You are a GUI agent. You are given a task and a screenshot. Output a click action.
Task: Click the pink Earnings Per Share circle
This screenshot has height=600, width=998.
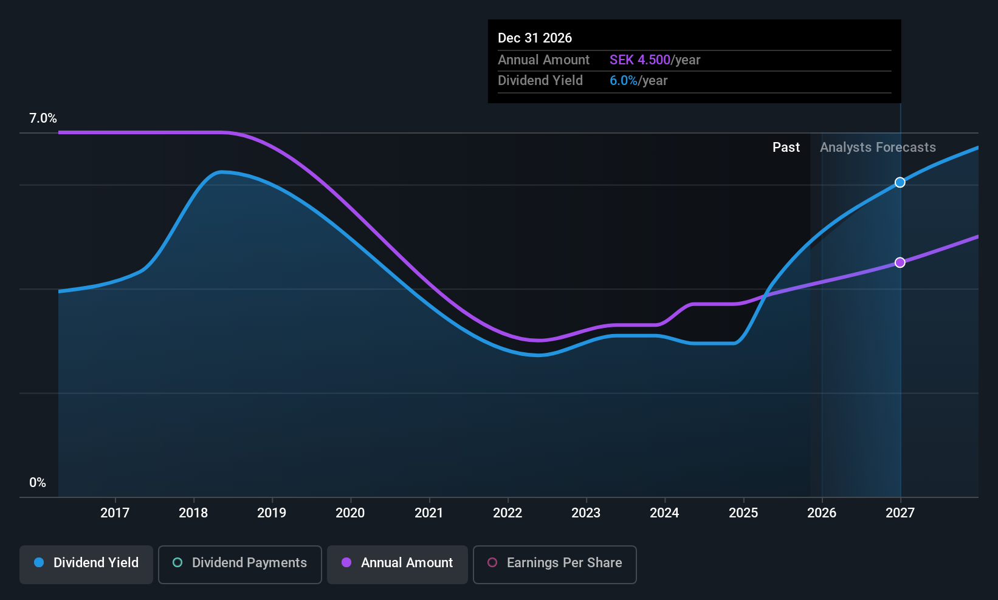(492, 563)
